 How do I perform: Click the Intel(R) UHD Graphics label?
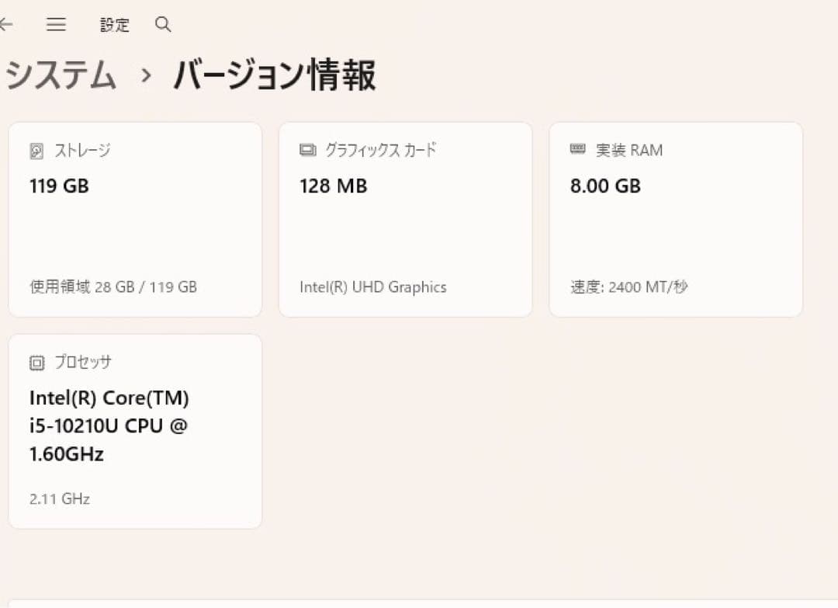pos(372,287)
